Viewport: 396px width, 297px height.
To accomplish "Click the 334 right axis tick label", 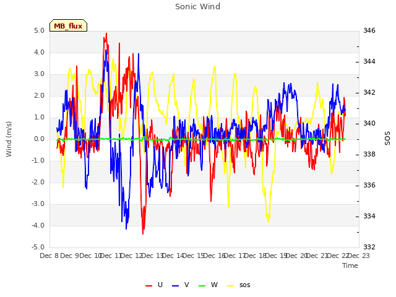I will click(369, 217).
